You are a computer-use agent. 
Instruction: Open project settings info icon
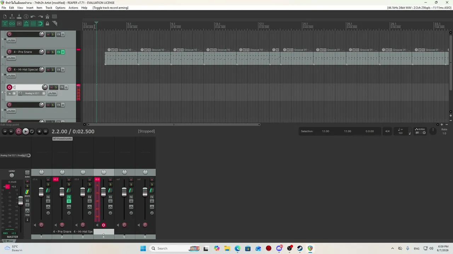coord(26,17)
